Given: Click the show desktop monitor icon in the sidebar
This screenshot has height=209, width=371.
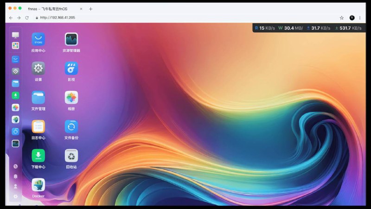Looking at the screenshot, I should pos(16,35).
